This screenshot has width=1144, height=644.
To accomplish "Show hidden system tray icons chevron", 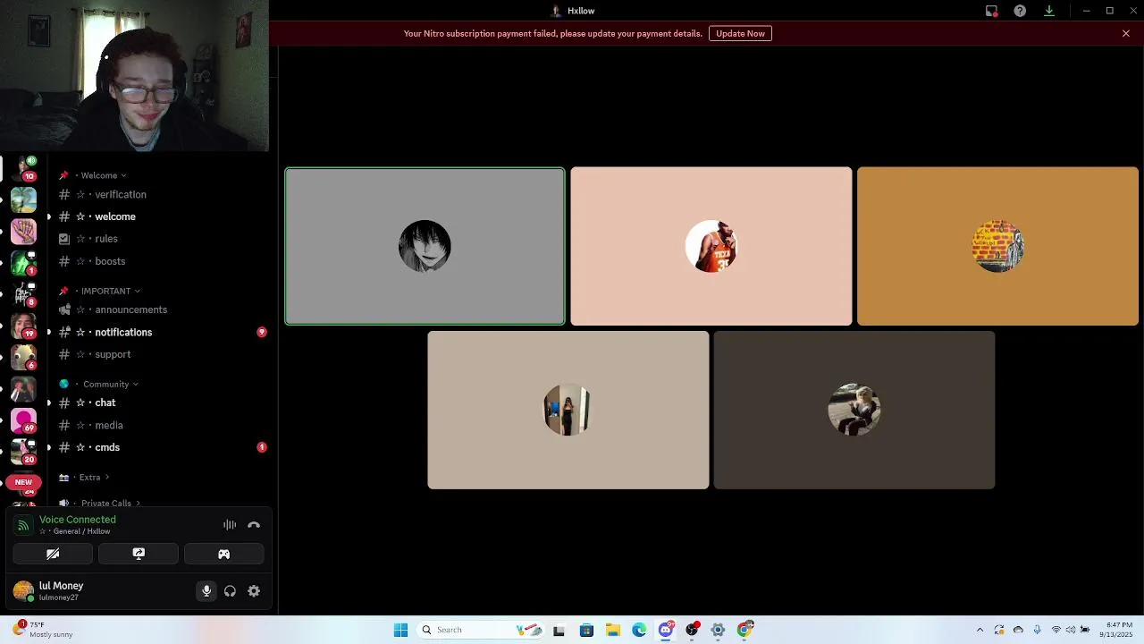I will pos(980,630).
